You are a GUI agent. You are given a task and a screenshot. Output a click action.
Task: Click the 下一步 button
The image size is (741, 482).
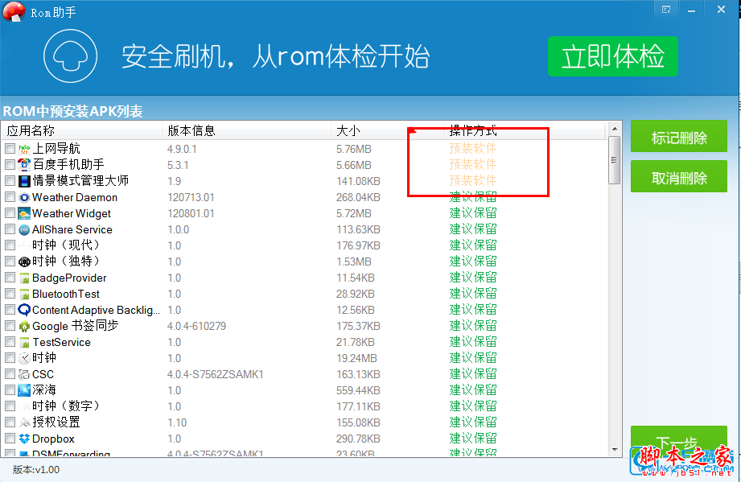coord(678,441)
